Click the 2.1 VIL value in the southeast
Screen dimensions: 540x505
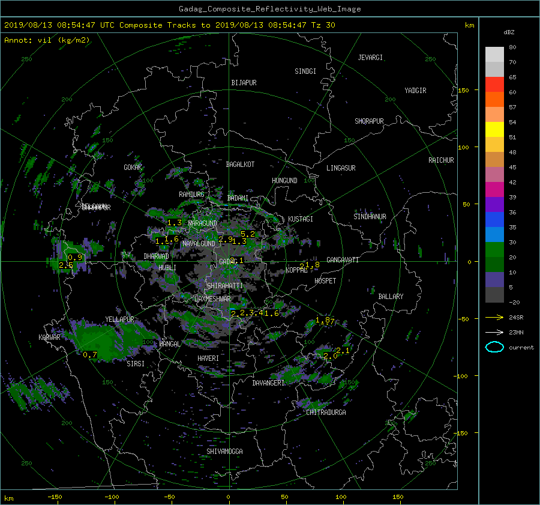343,351
